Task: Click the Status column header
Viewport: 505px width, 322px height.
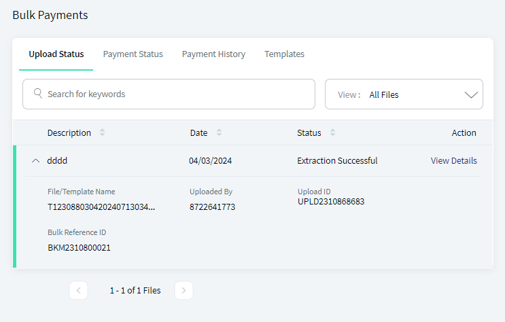Action: click(309, 132)
